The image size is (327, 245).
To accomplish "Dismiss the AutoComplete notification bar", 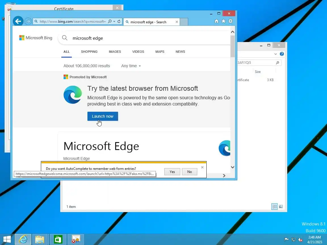I will point(202,167).
